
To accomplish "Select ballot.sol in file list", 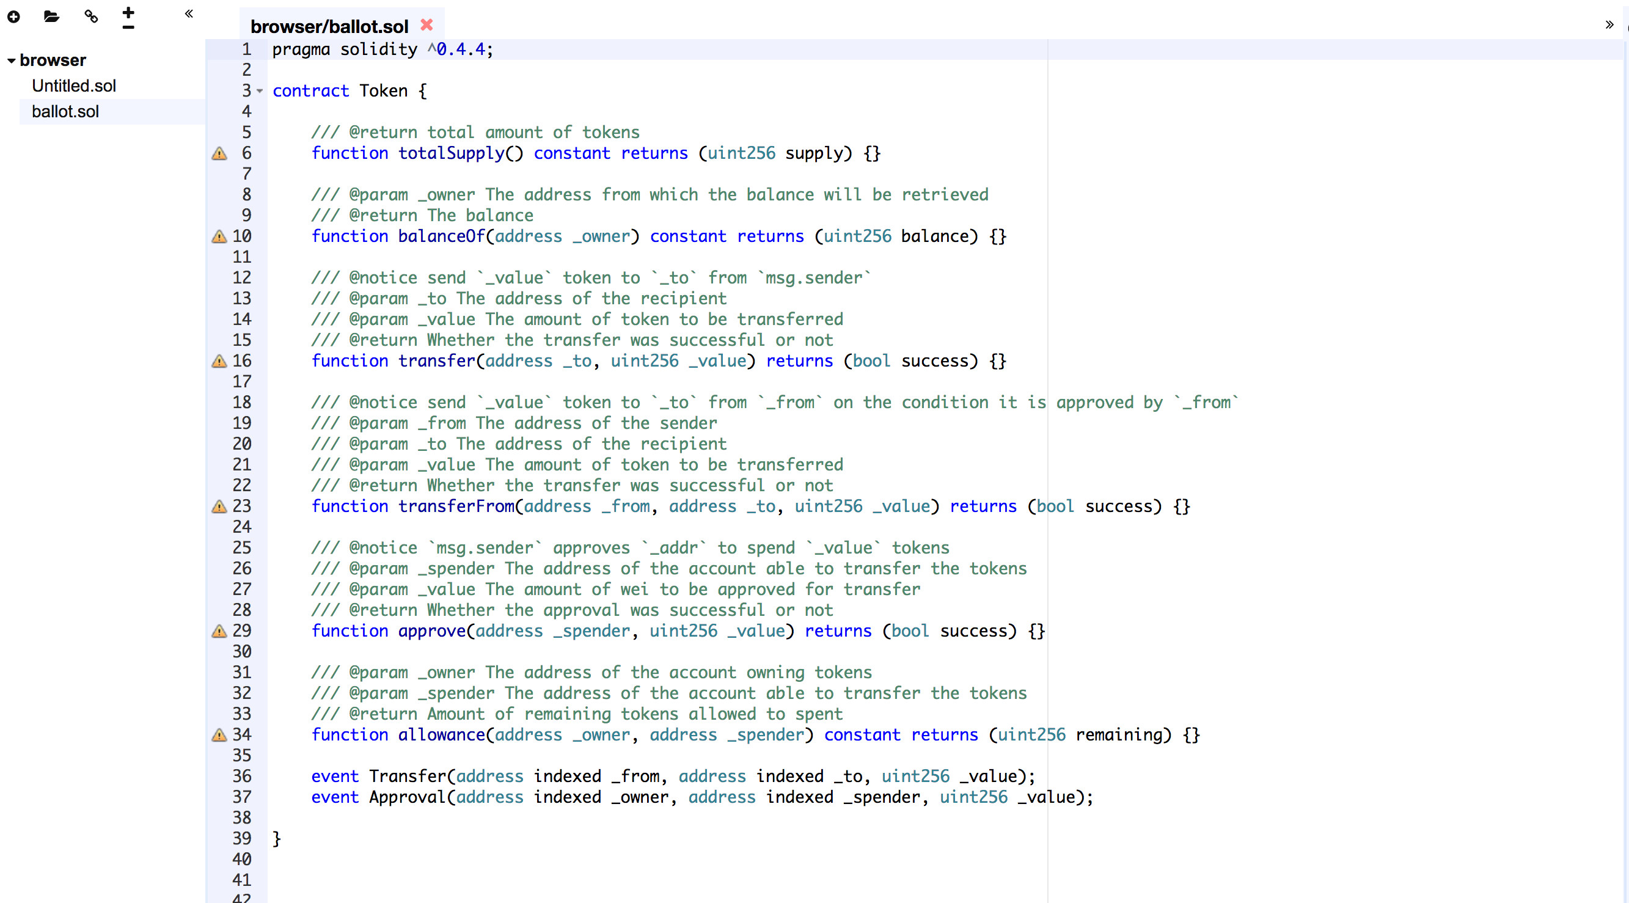I will tap(66, 112).
